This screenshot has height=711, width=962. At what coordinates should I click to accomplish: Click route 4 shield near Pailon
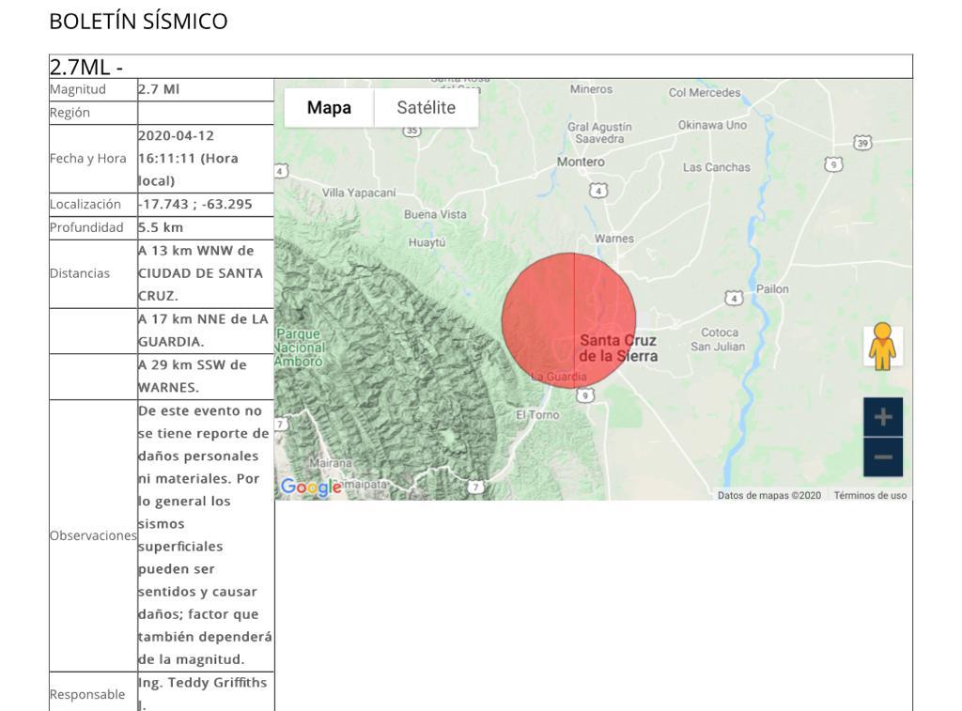coord(733,299)
